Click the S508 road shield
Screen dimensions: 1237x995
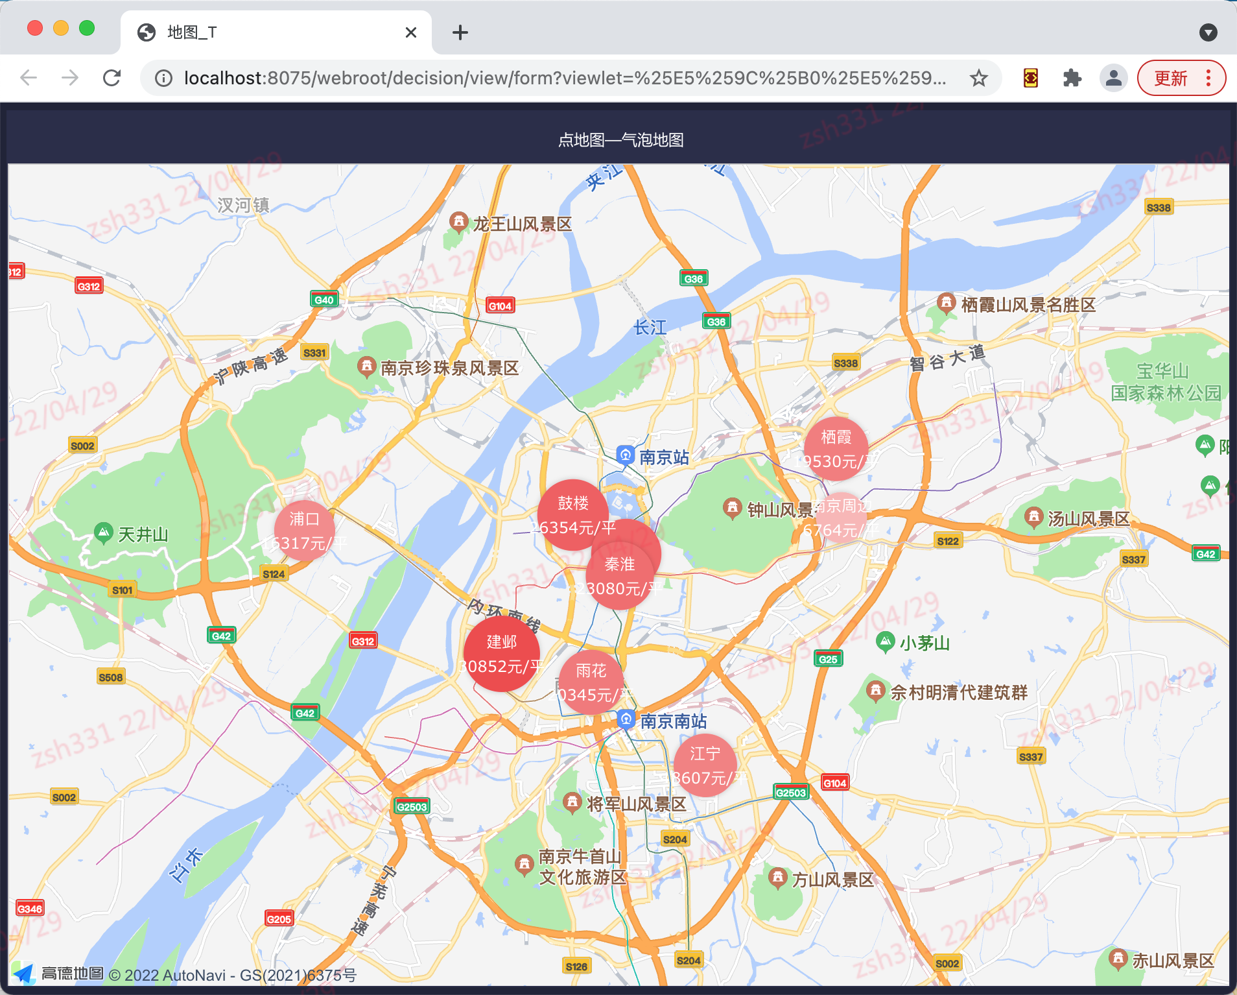[x=110, y=677]
